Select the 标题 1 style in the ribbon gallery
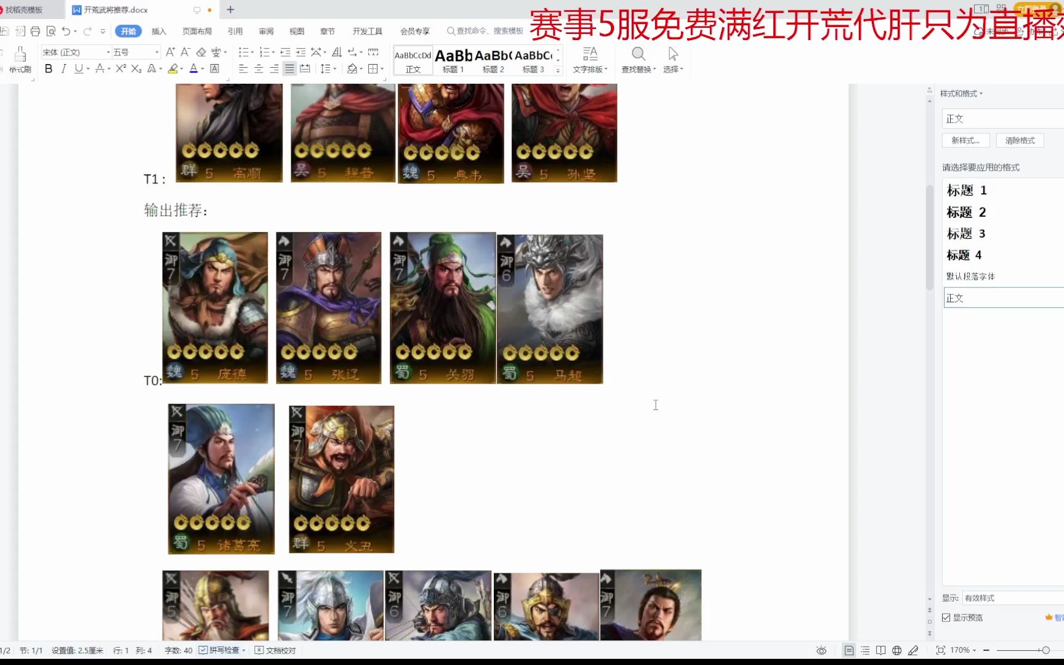 (x=453, y=60)
